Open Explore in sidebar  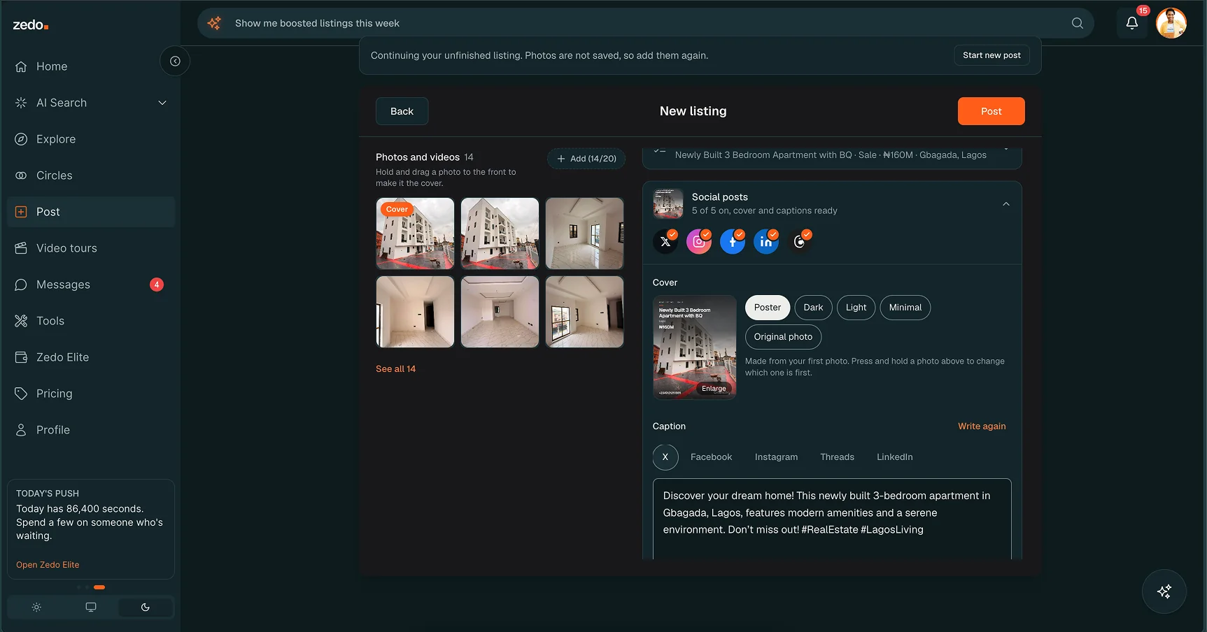(x=91, y=139)
